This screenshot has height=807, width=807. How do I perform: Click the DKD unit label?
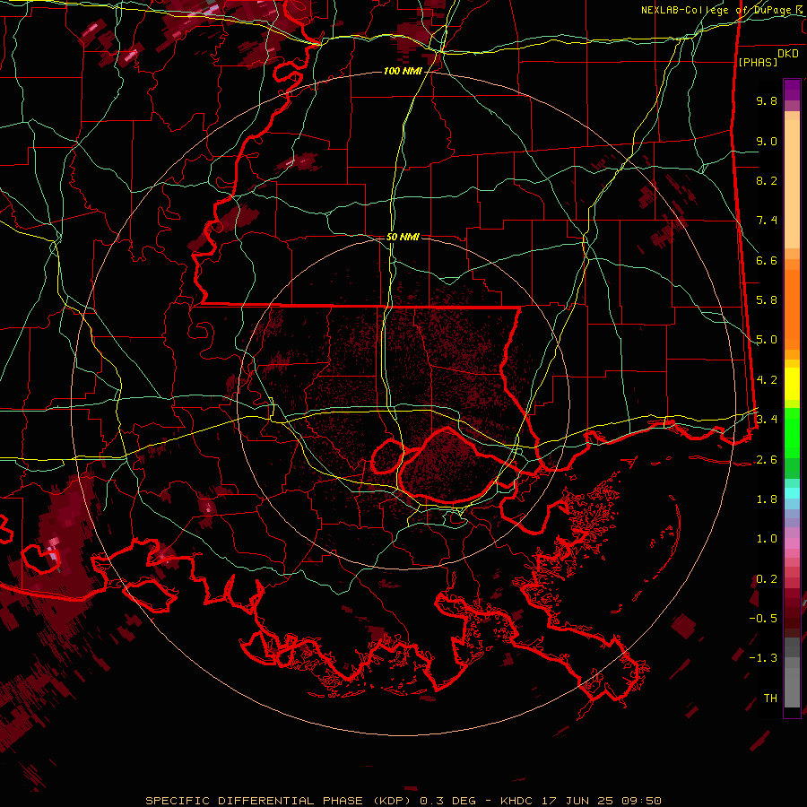coord(788,54)
